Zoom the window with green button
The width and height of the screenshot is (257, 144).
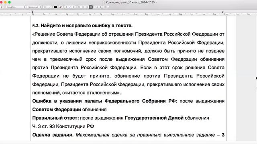coord(9,2)
